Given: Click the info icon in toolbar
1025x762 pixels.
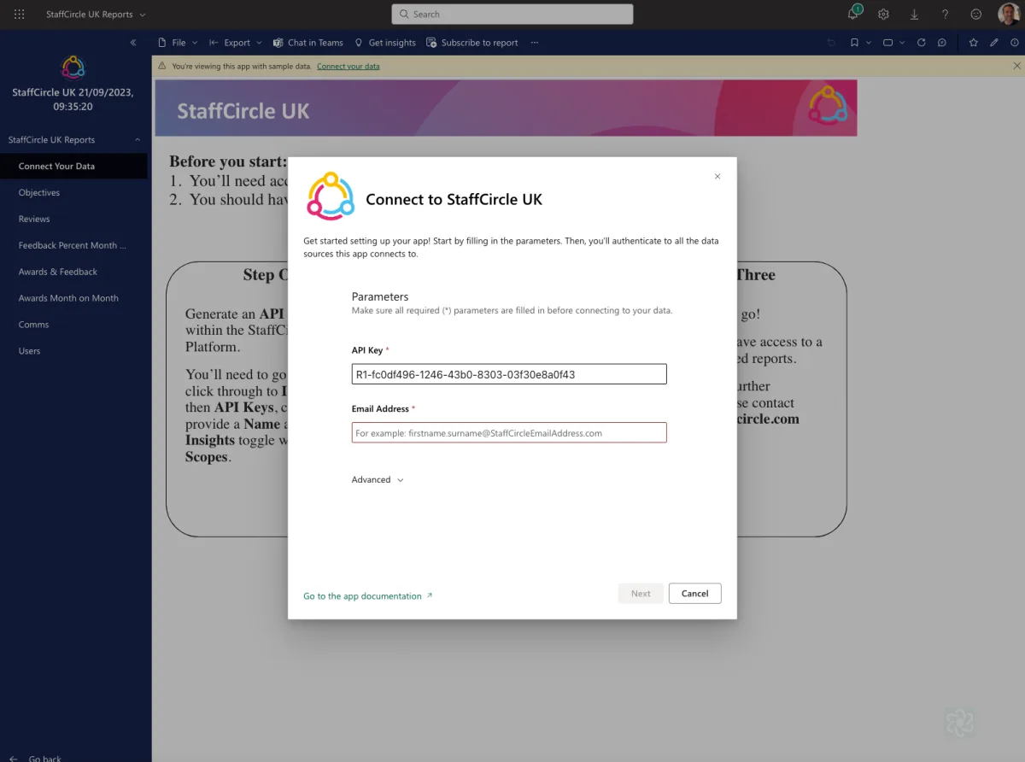Looking at the screenshot, I should 1014,43.
